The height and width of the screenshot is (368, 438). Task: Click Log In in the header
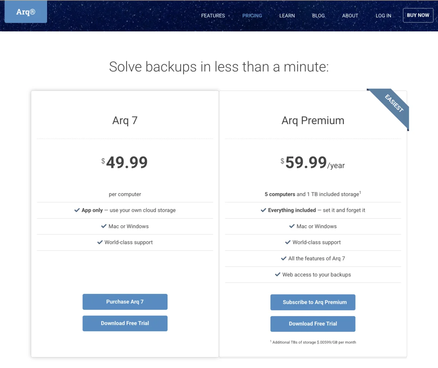[383, 16]
